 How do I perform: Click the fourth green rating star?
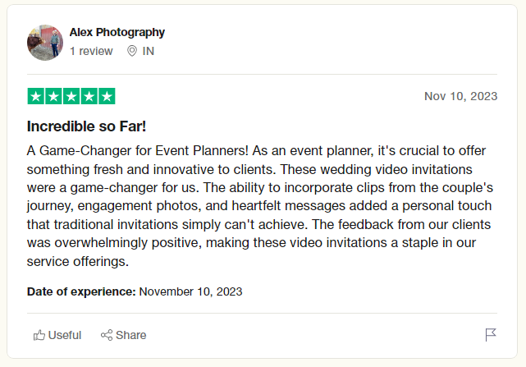click(x=89, y=96)
